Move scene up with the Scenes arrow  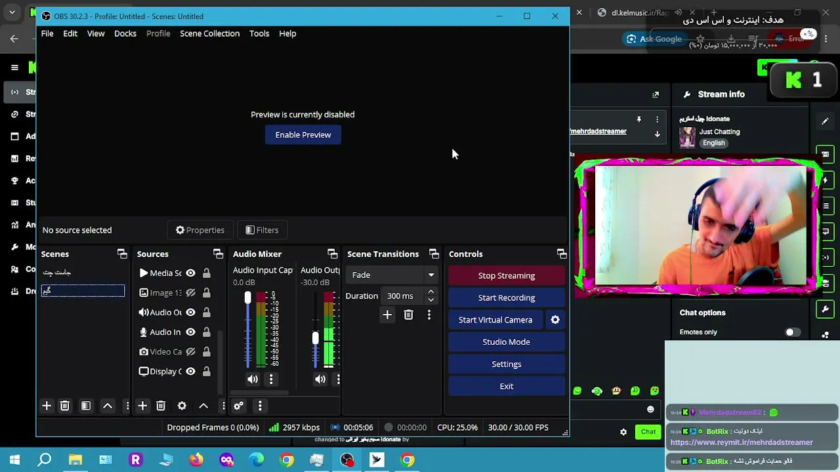[108, 406]
